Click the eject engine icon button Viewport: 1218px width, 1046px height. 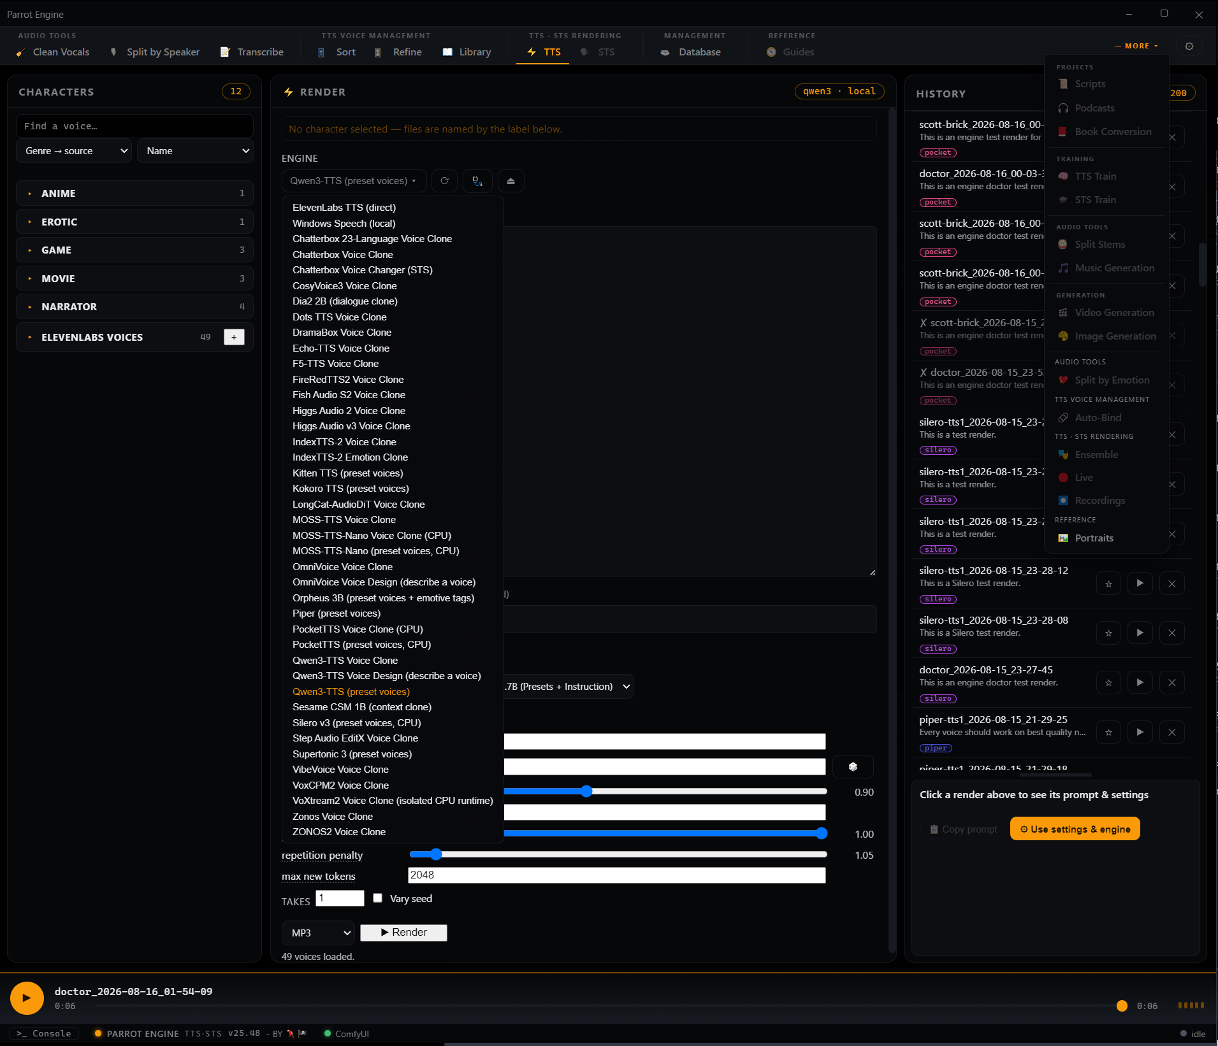tap(511, 181)
